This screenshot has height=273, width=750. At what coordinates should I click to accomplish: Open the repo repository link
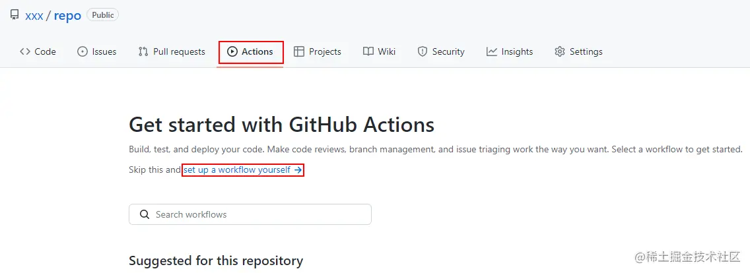coord(67,15)
